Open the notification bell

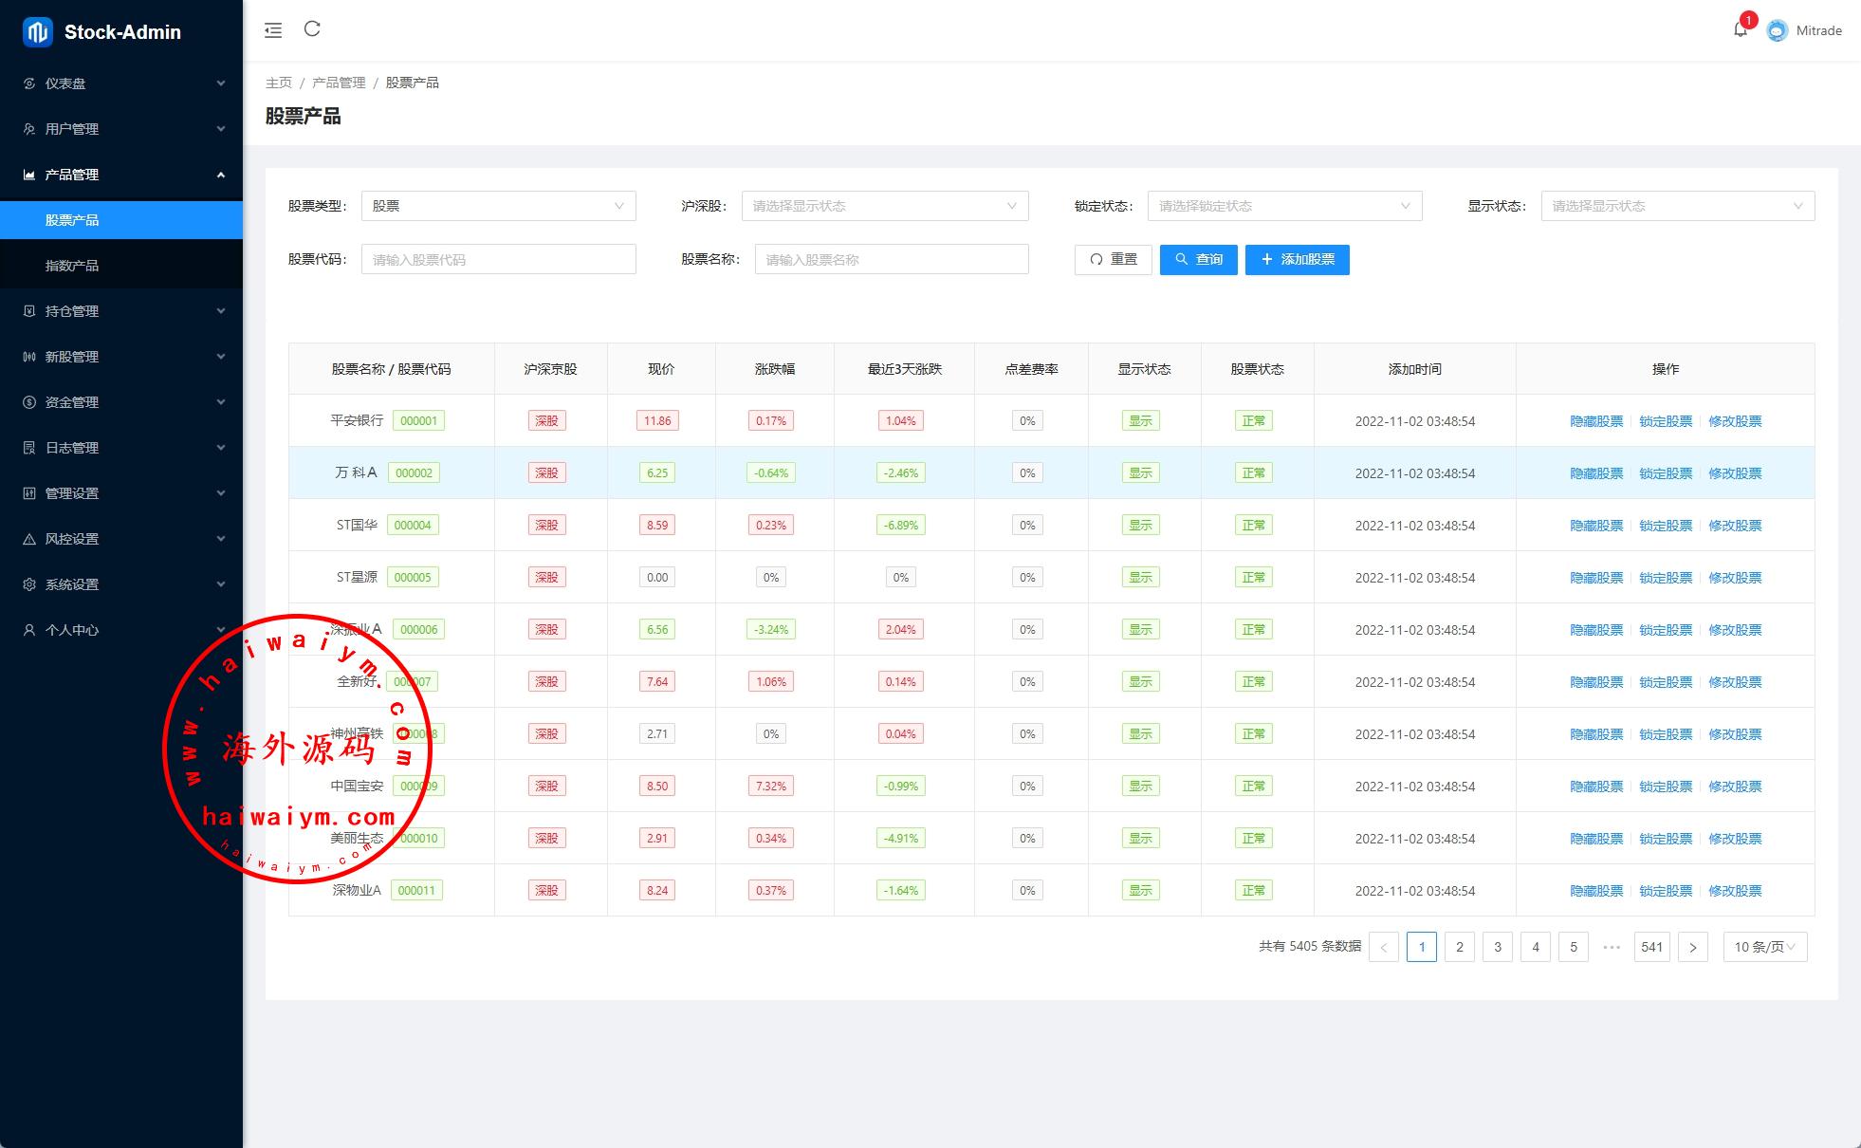(x=1740, y=30)
